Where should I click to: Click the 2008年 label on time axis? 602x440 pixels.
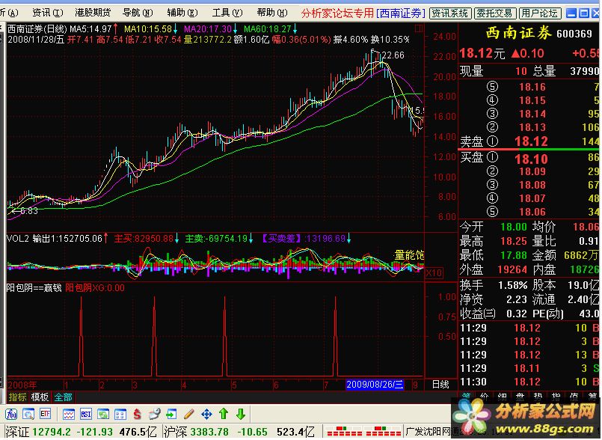coord(22,385)
